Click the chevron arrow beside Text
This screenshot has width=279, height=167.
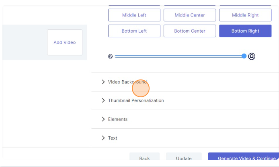tap(103, 138)
